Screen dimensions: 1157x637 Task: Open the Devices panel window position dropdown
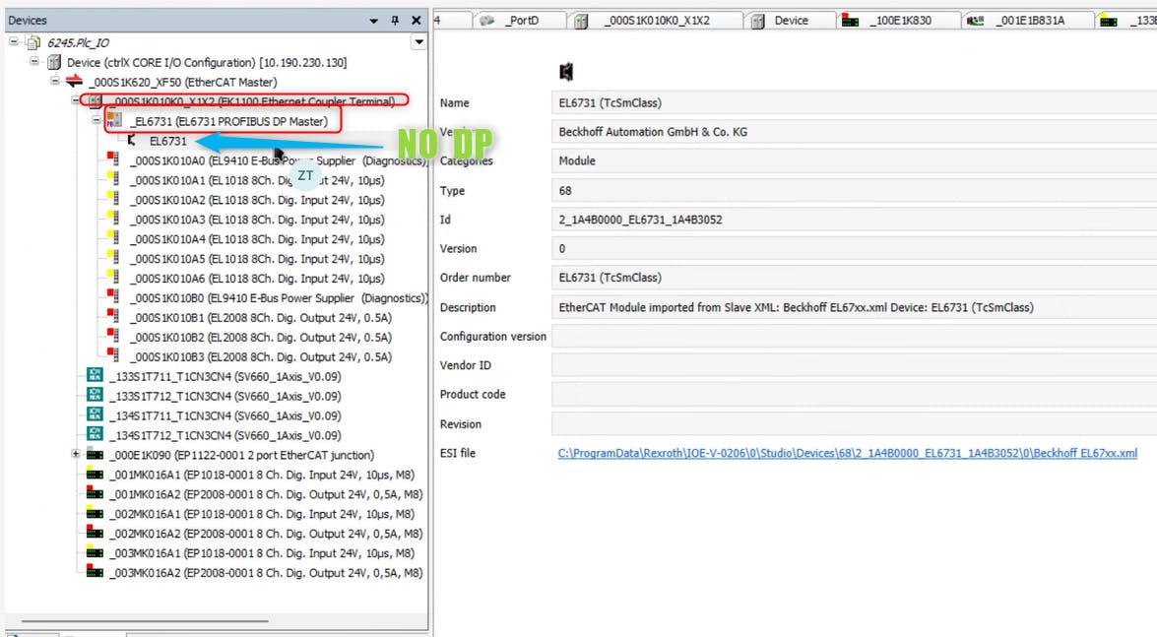coord(374,21)
